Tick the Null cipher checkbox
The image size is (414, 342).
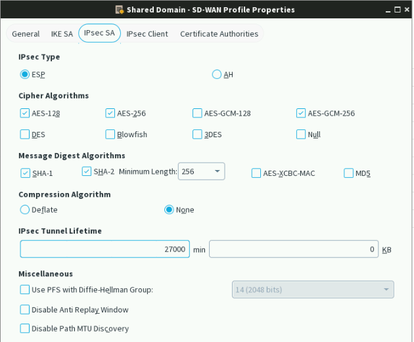(301, 134)
